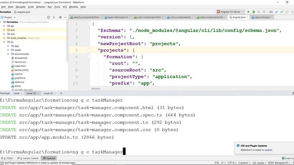The image size is (294, 165).
Task: Switch to class.component.html editor tab
Action: pyautogui.click(x=211, y=17)
